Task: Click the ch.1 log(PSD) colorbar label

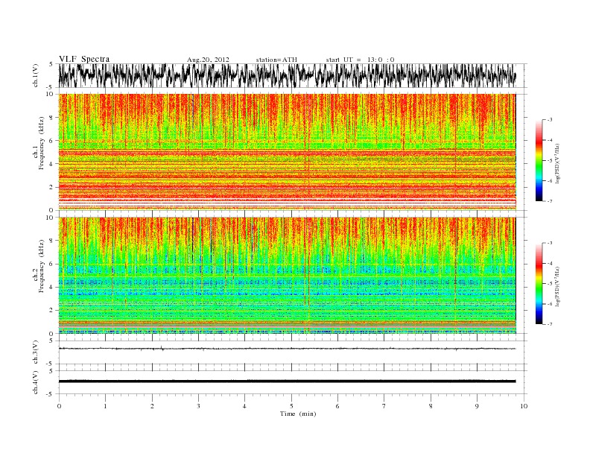Action: (559, 164)
